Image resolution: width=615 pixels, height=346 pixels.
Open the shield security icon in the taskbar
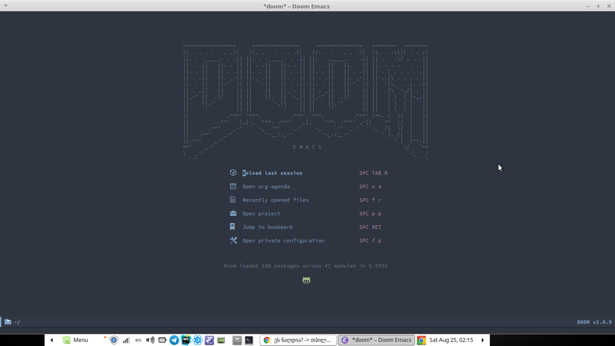pyautogui.click(x=114, y=340)
